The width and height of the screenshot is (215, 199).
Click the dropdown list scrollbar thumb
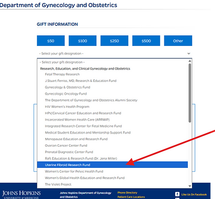pyautogui.click(x=190, y=93)
